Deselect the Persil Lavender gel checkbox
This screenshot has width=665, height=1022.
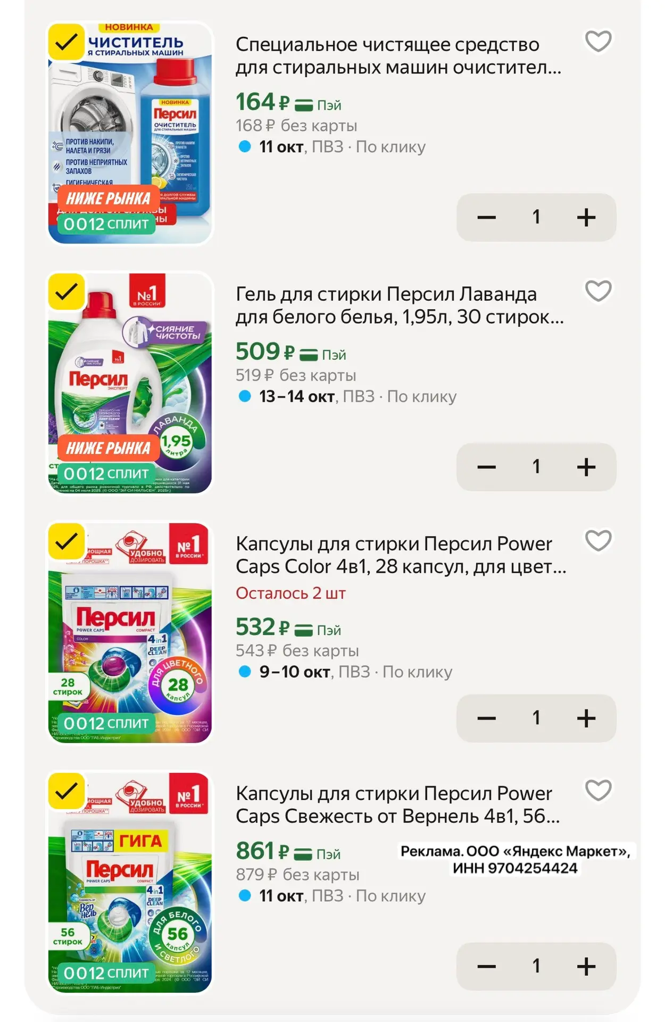tap(66, 291)
